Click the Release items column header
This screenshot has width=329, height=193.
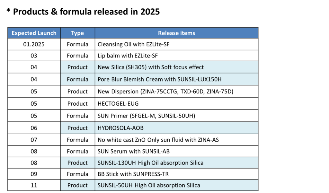click(176, 33)
